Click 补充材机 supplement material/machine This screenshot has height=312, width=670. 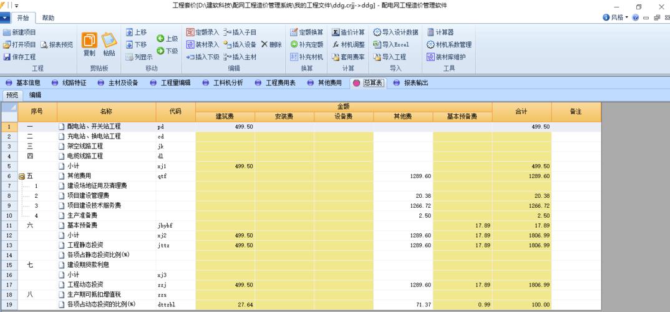click(x=307, y=57)
